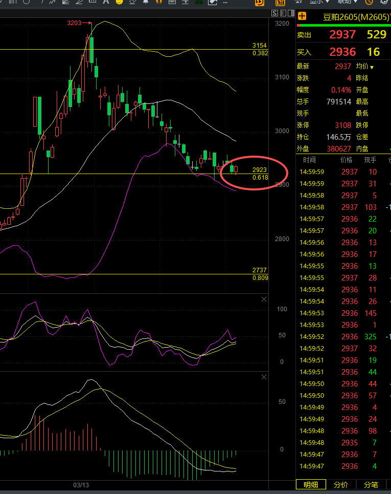
Task: Click the bid volume 16
Action: tap(374, 52)
